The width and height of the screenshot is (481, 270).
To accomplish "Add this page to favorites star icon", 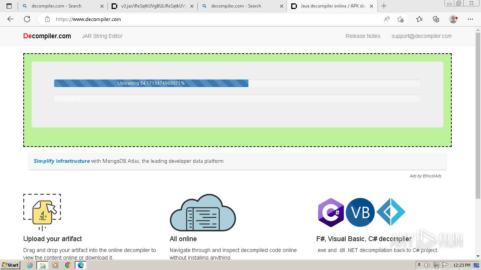I will [x=400, y=19].
